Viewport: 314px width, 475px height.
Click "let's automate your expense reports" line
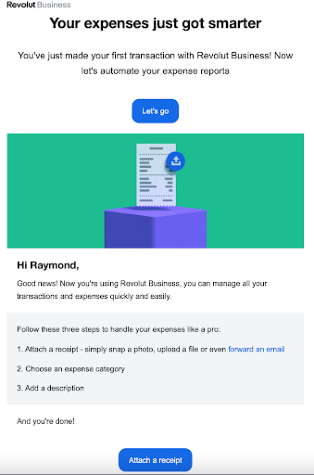[x=155, y=71]
